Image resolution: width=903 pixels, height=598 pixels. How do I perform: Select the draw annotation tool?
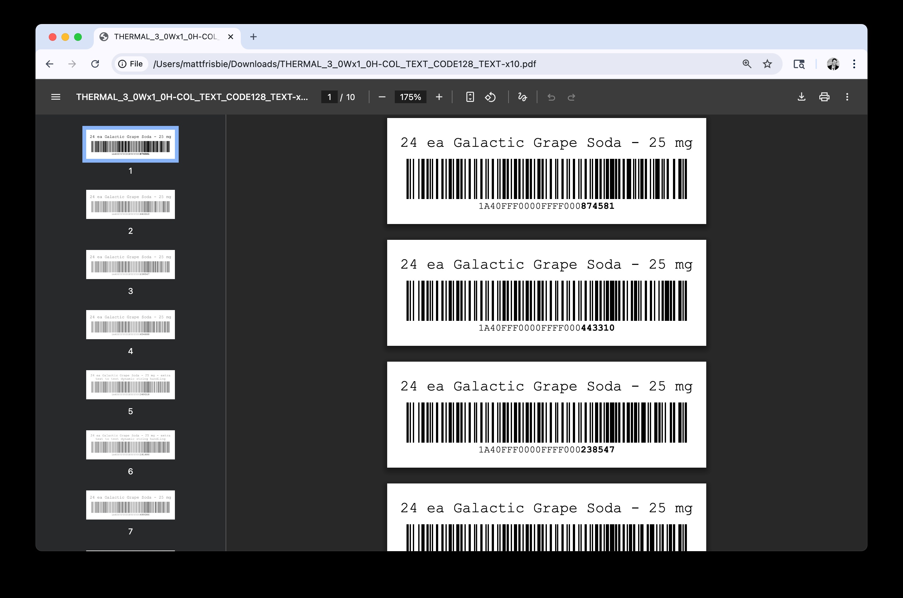coord(522,97)
